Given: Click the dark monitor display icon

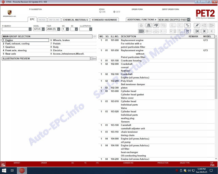Looking at the screenshot, I should [141, 31].
